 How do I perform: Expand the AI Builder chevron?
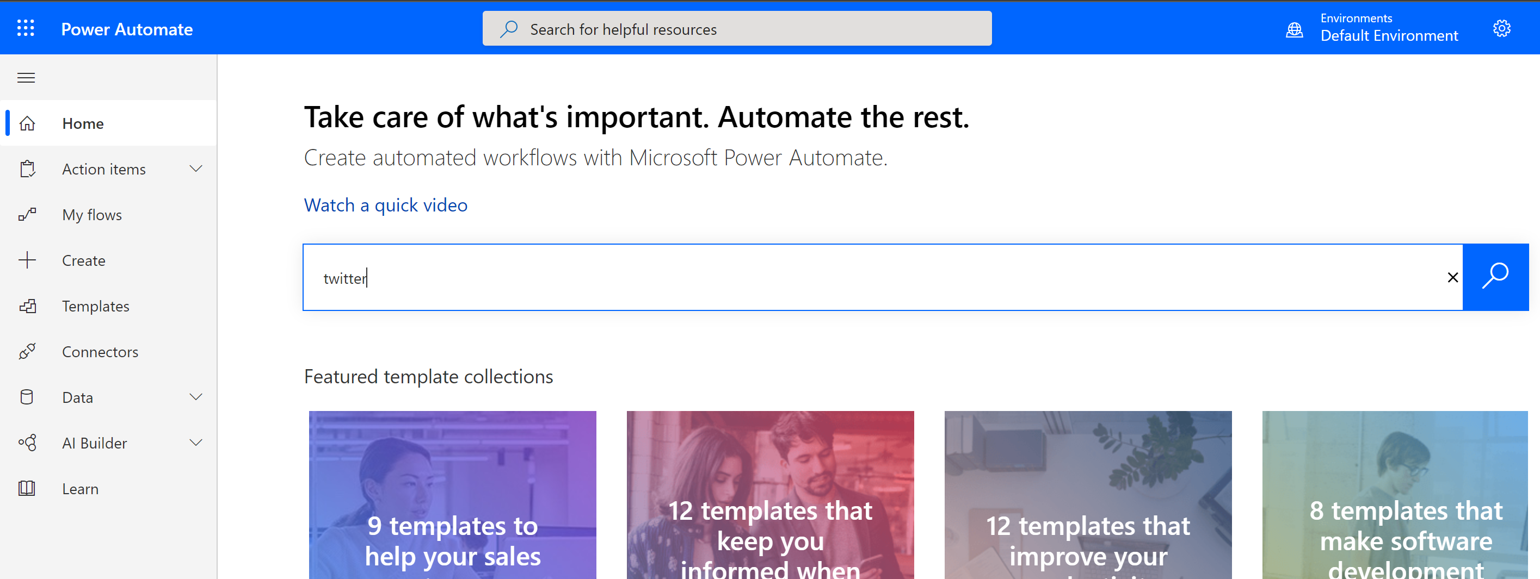[x=195, y=443]
